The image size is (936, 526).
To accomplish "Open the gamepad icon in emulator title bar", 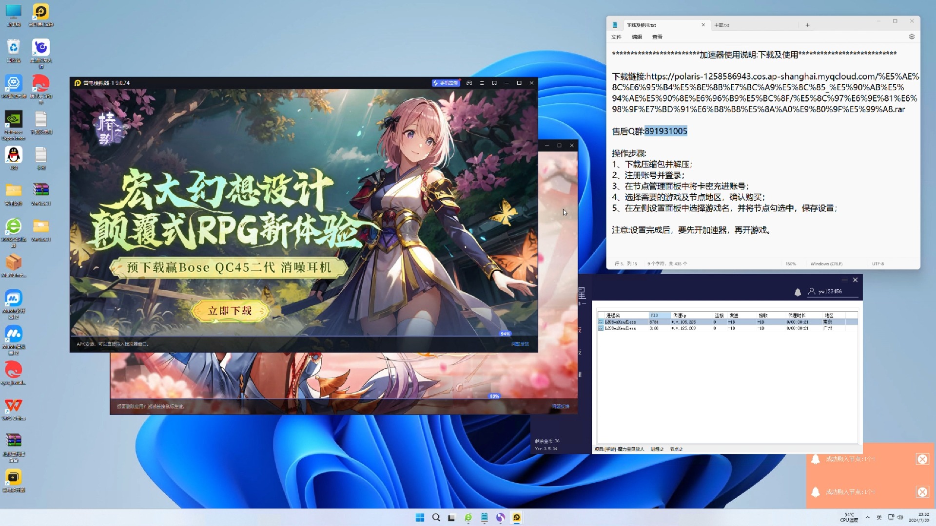I will pyautogui.click(x=469, y=83).
